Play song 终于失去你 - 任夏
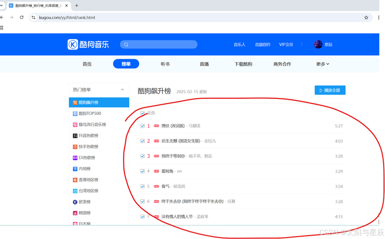 (x=198, y=202)
